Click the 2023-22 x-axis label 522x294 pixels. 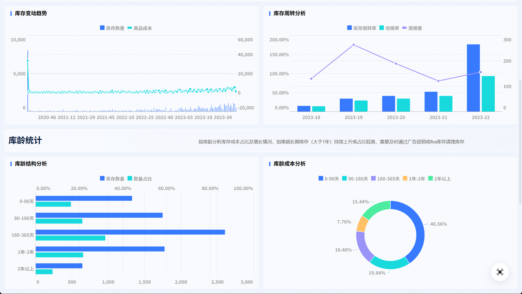click(481, 118)
